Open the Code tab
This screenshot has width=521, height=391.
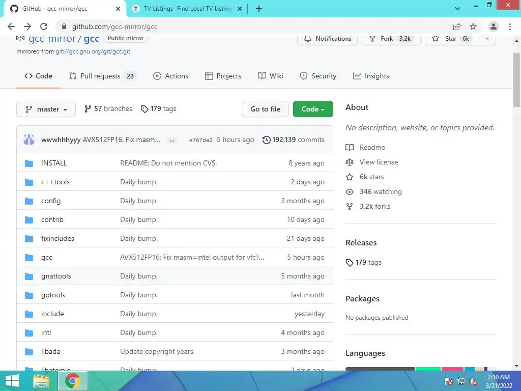coord(38,76)
